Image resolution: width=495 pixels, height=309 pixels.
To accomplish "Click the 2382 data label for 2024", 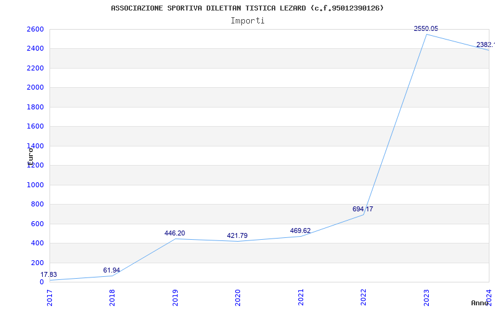I will coord(486,44).
